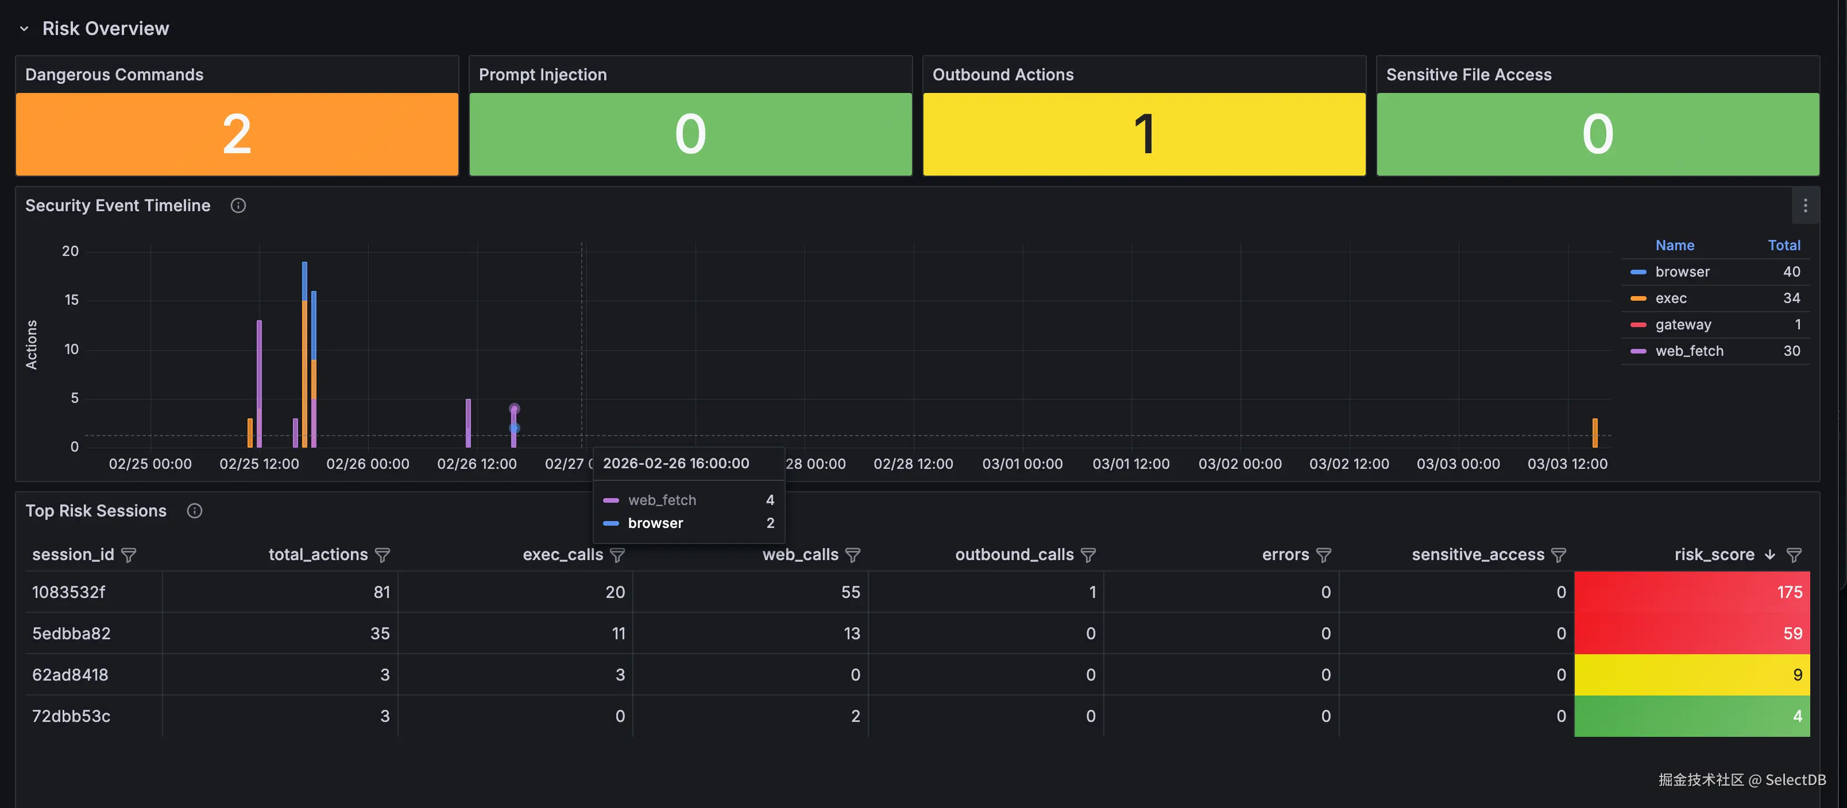Filter the session_id column
The height and width of the screenshot is (808, 1847).
tap(129, 555)
